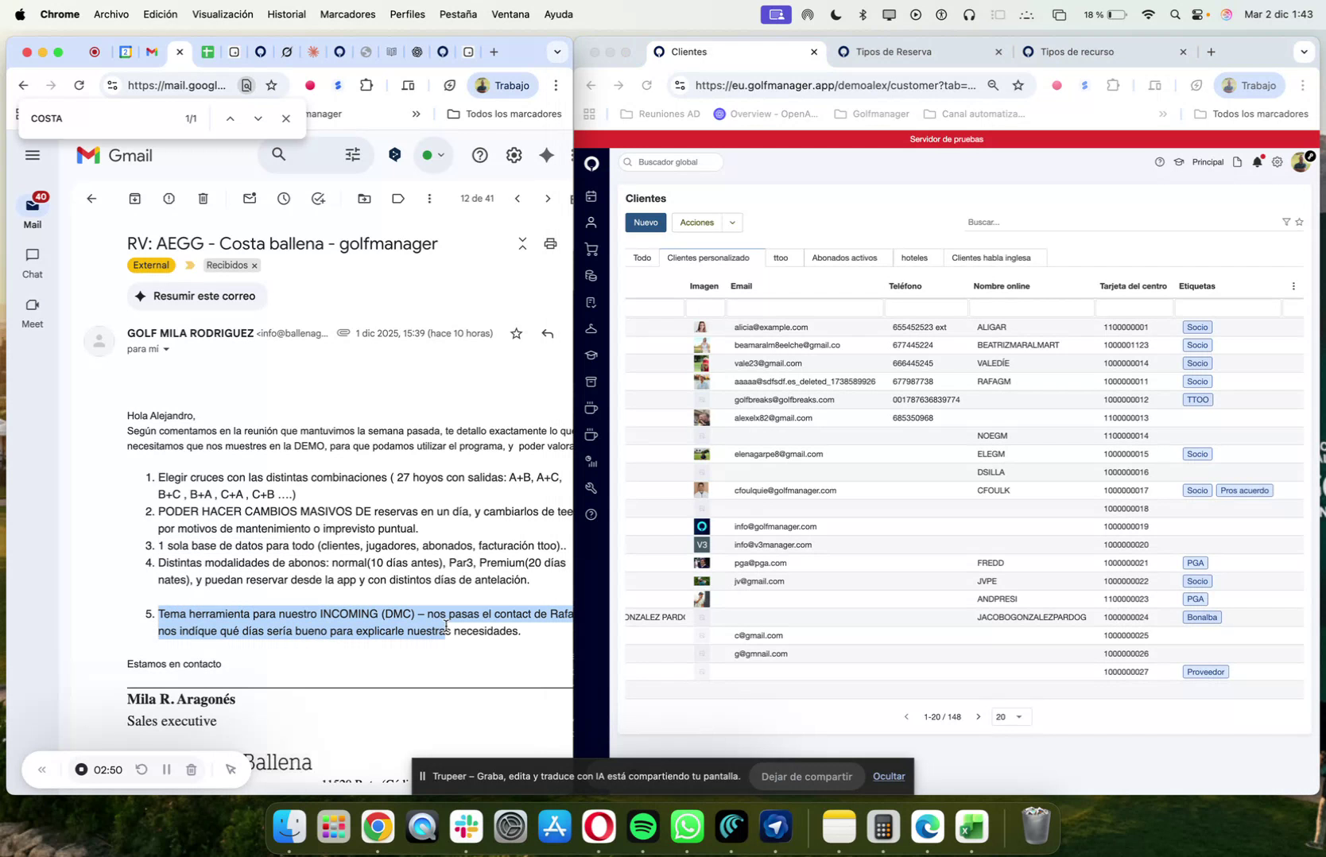Snooze the email with the clock icon
Screen dimensions: 1326x857
click(283, 199)
